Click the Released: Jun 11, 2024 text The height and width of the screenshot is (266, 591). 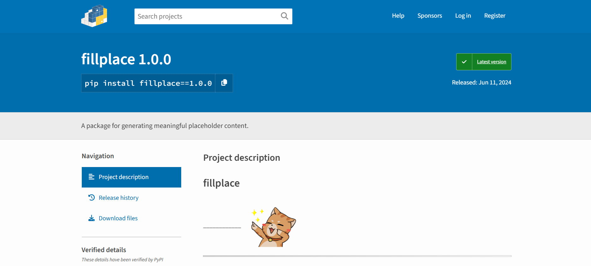point(481,83)
